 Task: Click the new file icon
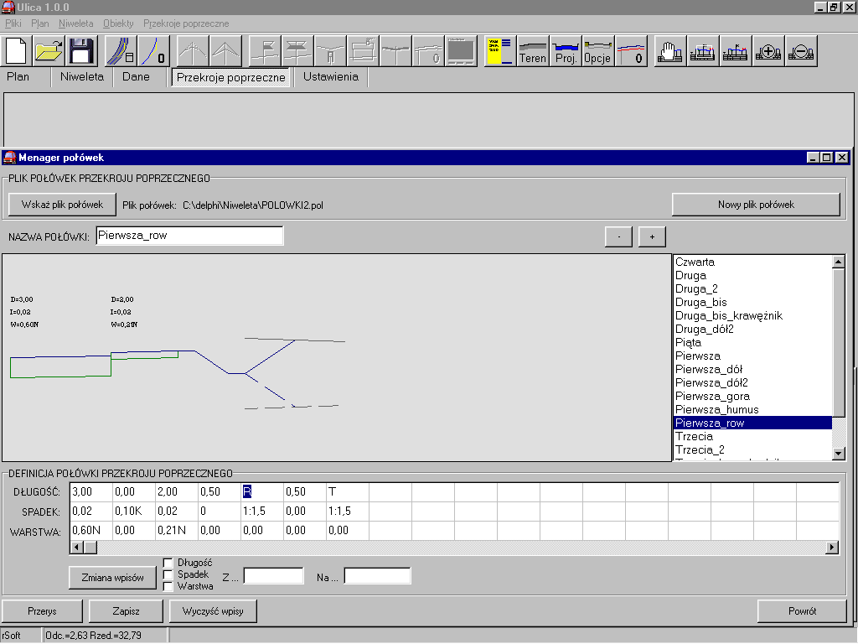coord(18,51)
